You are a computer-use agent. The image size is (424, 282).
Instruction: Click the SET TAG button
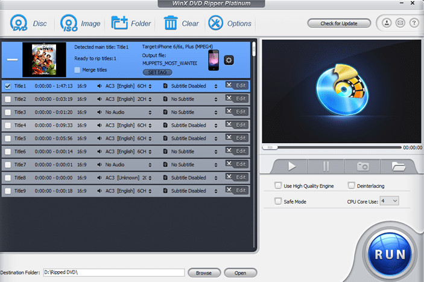coord(157,72)
